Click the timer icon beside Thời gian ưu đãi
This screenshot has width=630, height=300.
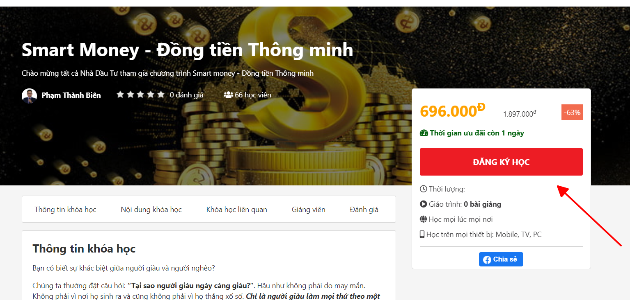(424, 133)
